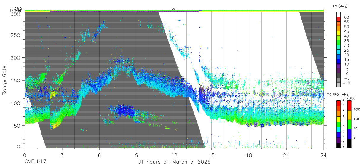Image resolution: width=364 pixels, height=168 pixels.
Task: Select the pure blue 10–15 degree elevation swatch
Action: [x=339, y=62]
